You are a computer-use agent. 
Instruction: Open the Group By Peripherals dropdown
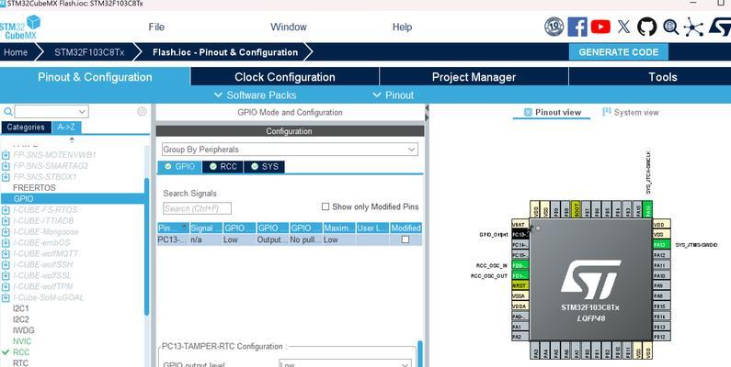[x=290, y=150]
